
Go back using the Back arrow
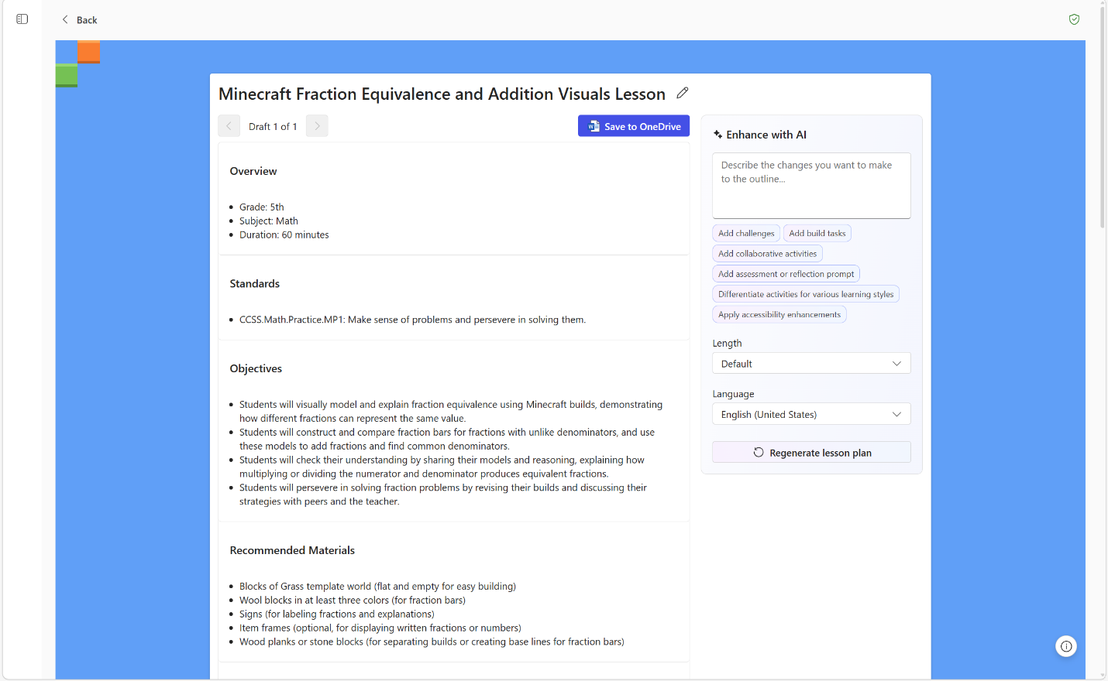(79, 20)
